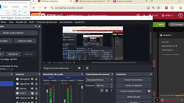Lock the seguidores source
The image size is (184, 103).
(36, 84)
